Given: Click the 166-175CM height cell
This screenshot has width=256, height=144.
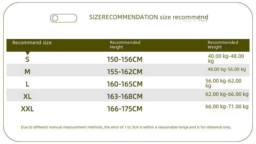Looking at the screenshot, I should [x=125, y=109].
